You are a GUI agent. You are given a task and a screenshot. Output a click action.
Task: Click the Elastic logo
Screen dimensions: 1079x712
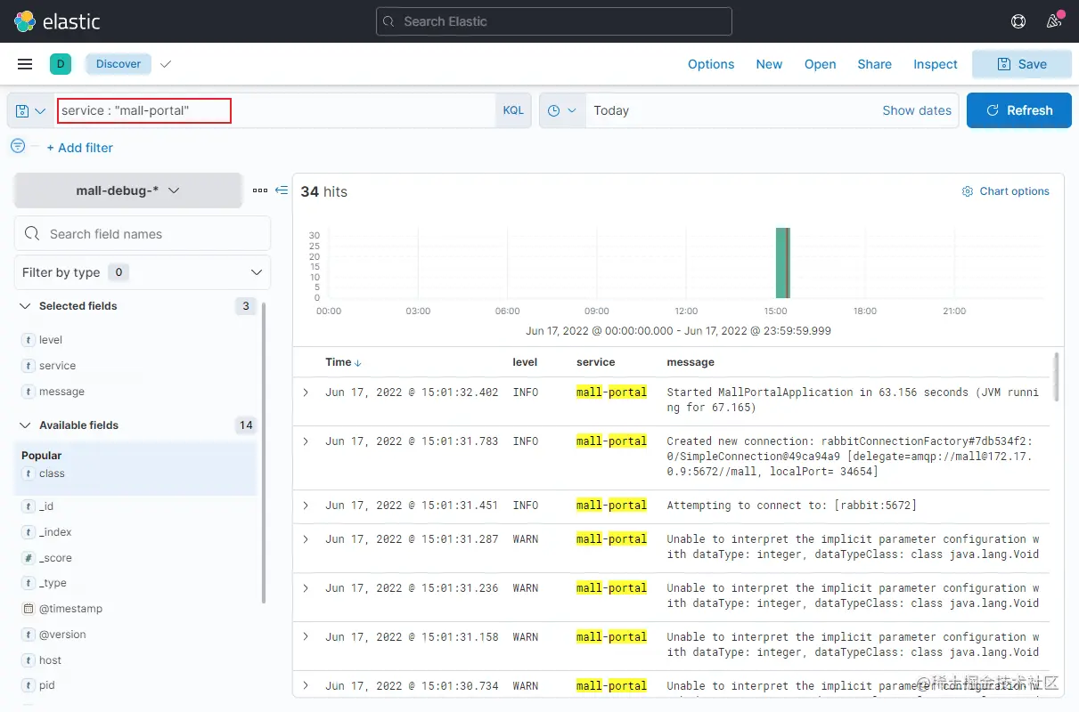pyautogui.click(x=57, y=21)
